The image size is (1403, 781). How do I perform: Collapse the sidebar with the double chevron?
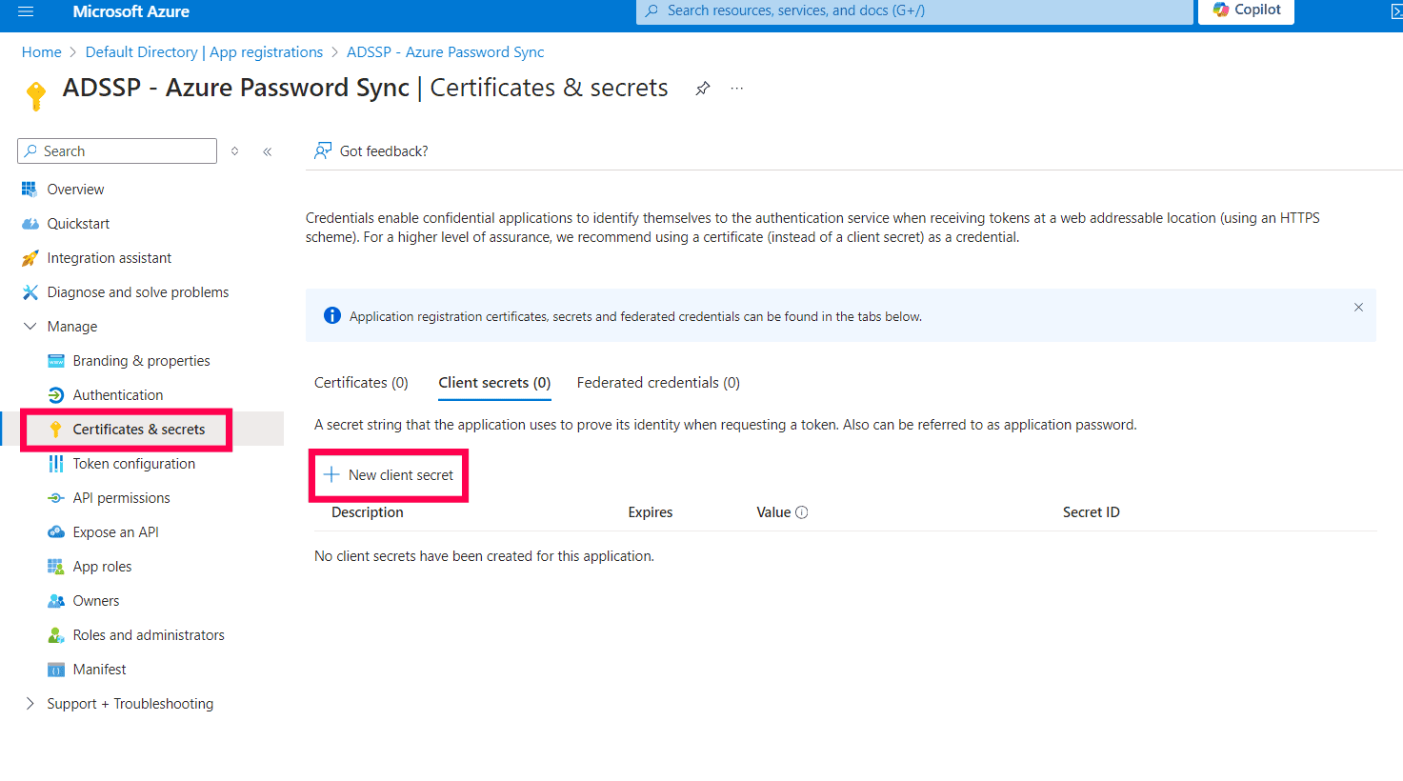pos(267,150)
